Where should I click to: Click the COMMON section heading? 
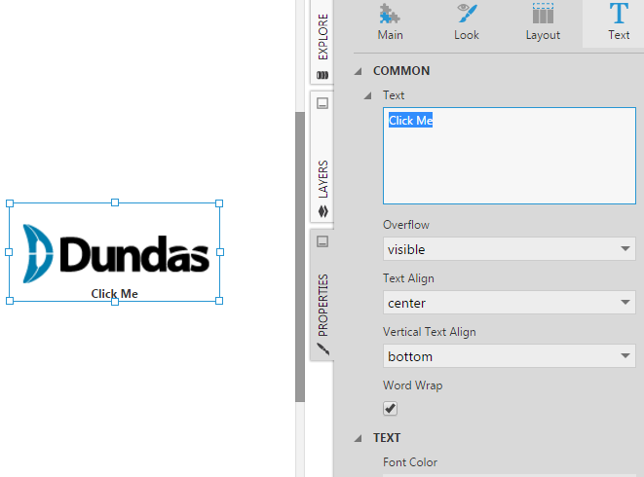401,71
